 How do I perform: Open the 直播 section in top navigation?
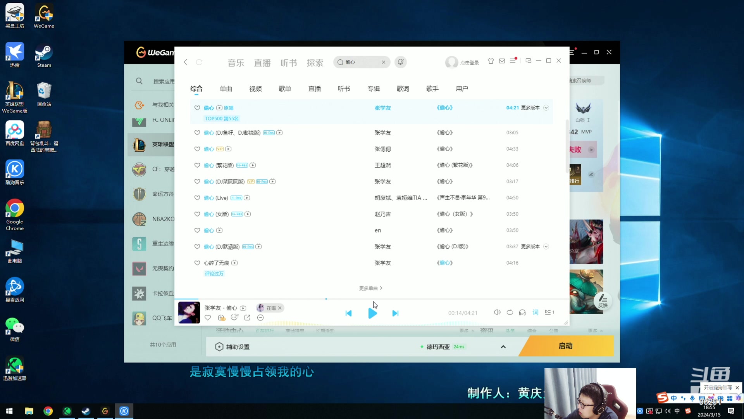(x=262, y=62)
